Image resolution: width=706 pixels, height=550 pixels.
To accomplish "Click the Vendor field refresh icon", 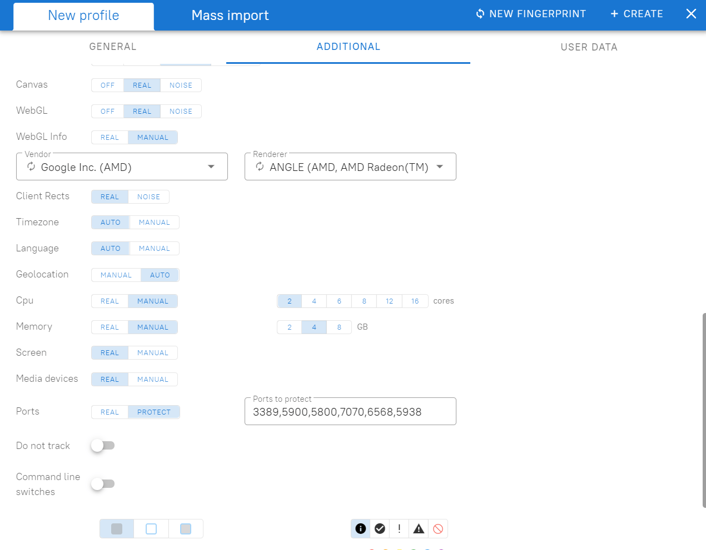I will [31, 166].
